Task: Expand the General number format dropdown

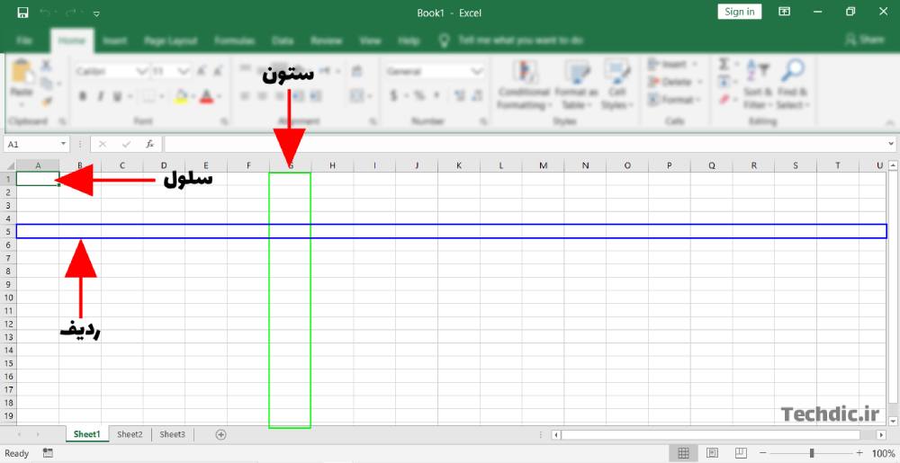Action: pos(477,71)
